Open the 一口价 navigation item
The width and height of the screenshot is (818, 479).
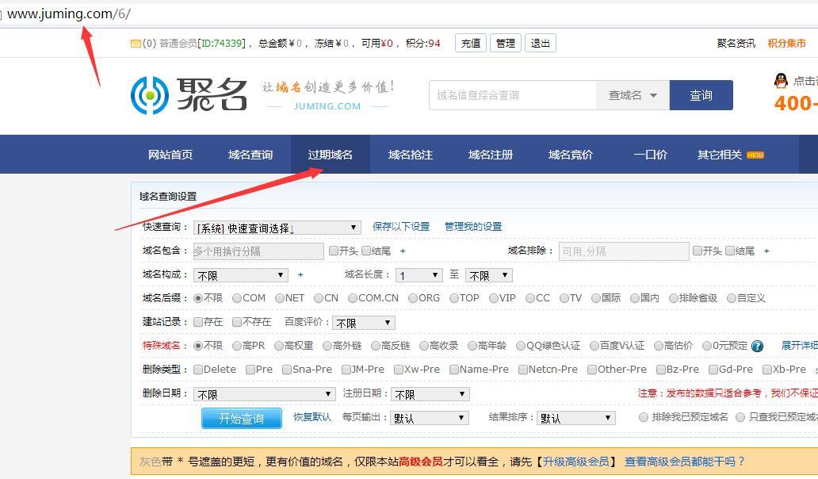(650, 155)
